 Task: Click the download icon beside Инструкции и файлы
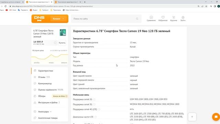click(35, 102)
